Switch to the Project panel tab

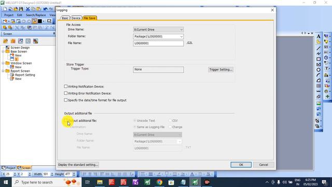8,168
